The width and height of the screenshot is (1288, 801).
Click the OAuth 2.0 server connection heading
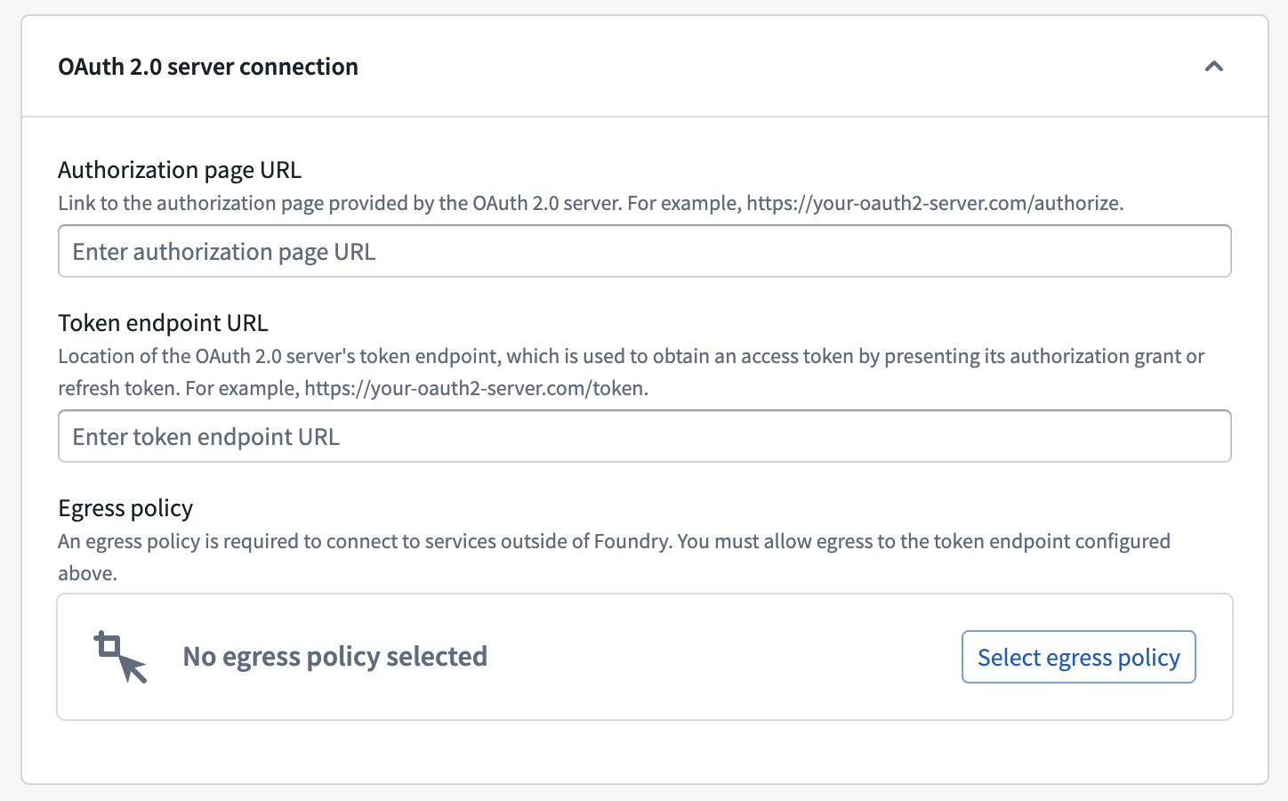208,67
